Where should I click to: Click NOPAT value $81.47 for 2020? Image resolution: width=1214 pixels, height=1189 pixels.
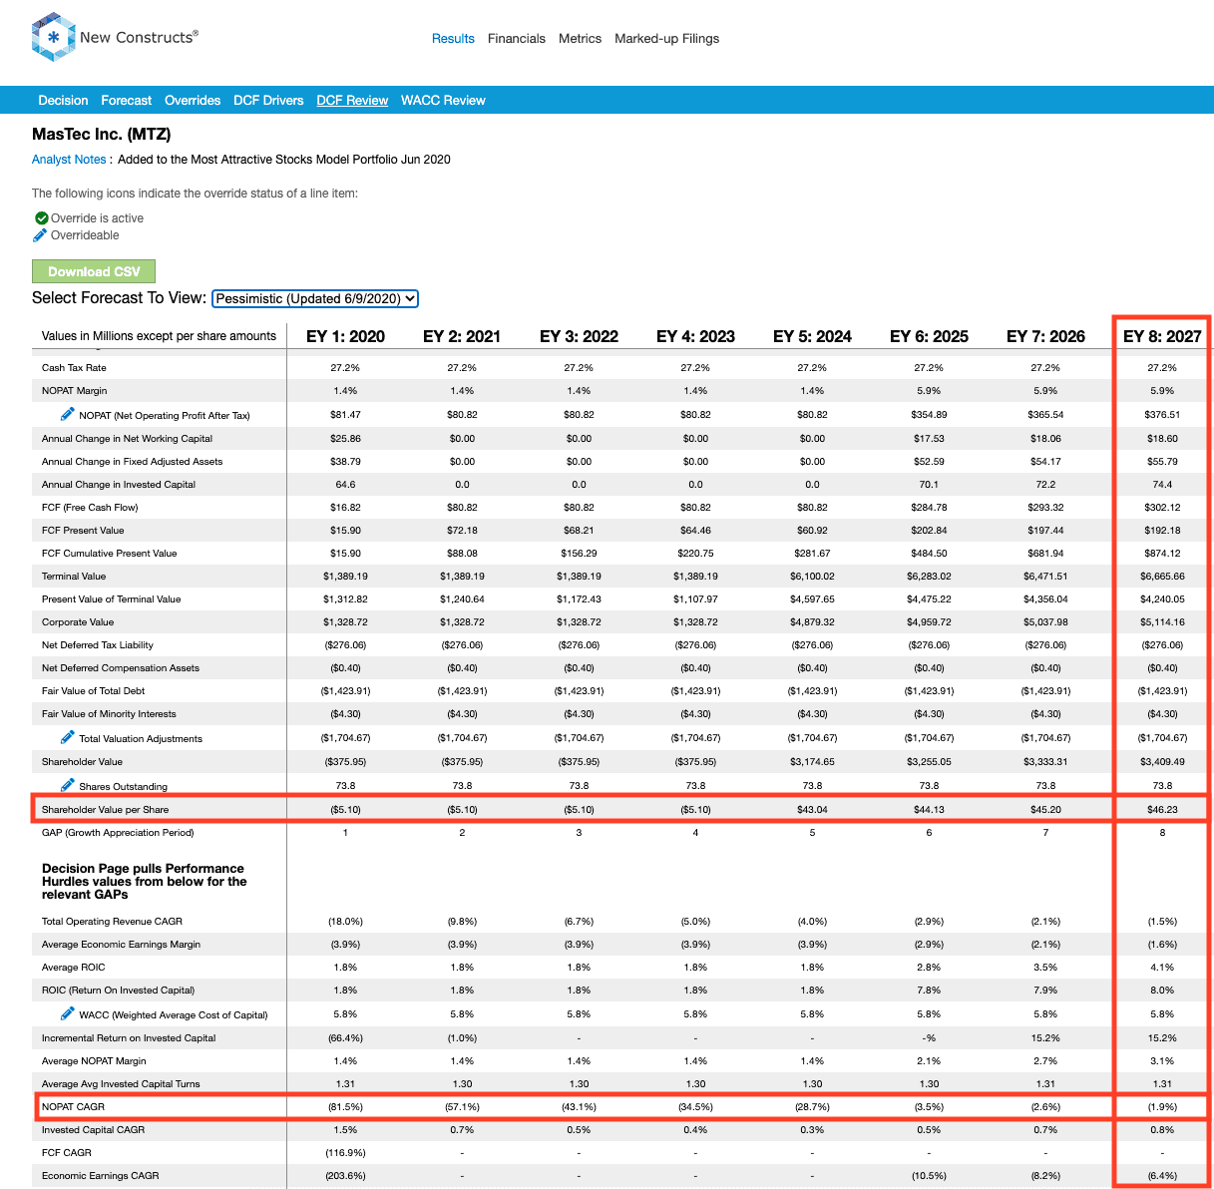[345, 415]
